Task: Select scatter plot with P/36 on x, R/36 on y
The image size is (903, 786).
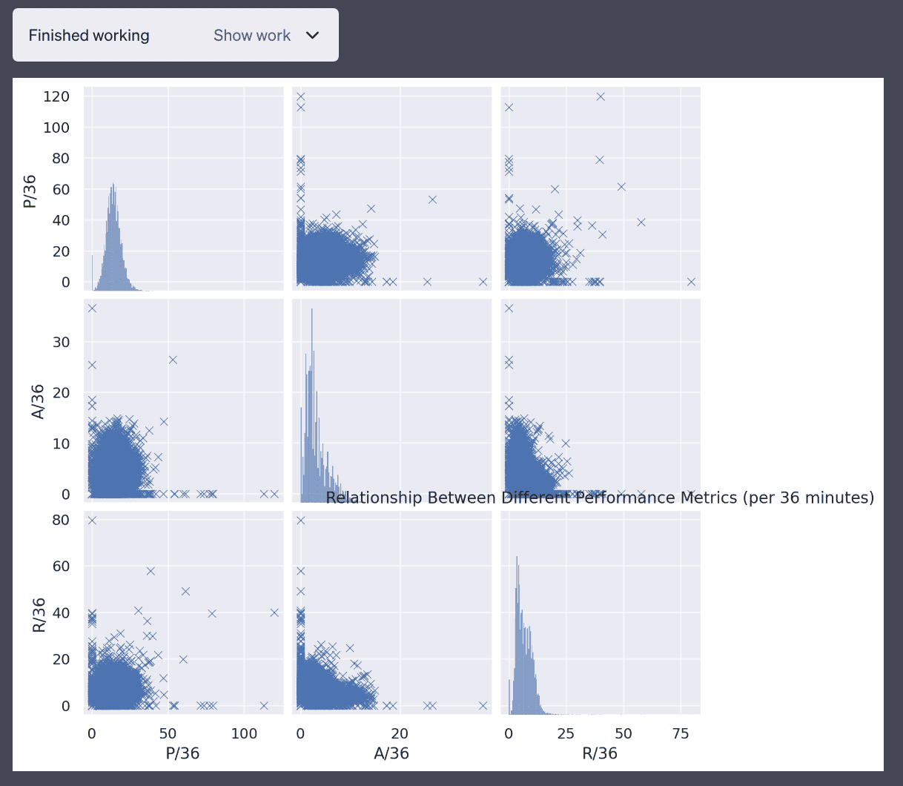Action: 184,612
